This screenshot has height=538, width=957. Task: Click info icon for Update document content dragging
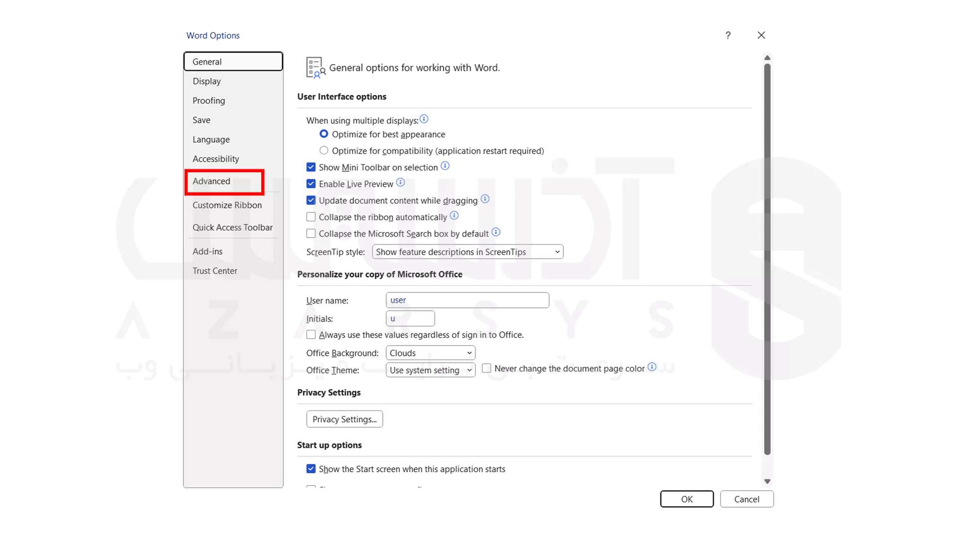click(x=485, y=199)
